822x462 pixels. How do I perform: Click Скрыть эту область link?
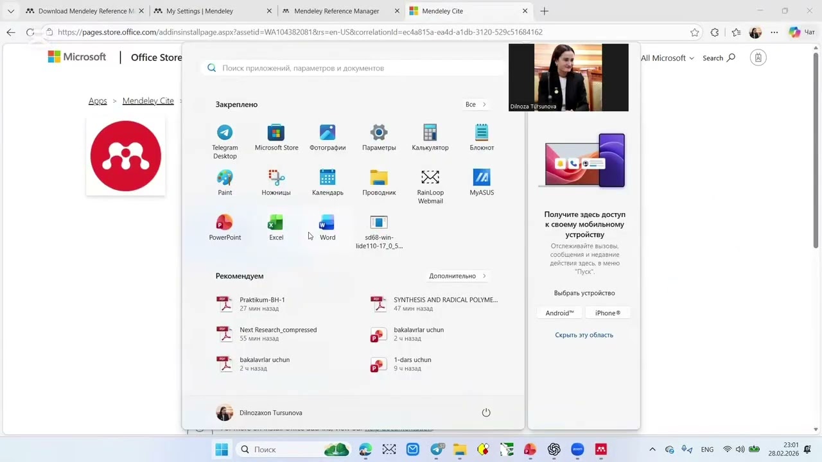click(584, 335)
